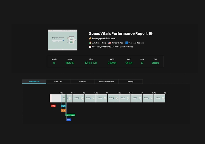Select the filmstrip frame at 0.9 s

pos(90,98)
